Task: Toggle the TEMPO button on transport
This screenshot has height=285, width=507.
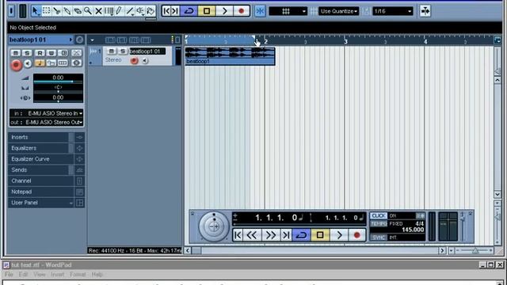Action: (379, 223)
